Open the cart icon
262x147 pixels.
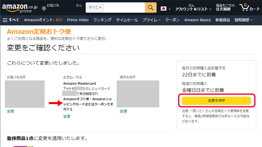[x=249, y=7]
